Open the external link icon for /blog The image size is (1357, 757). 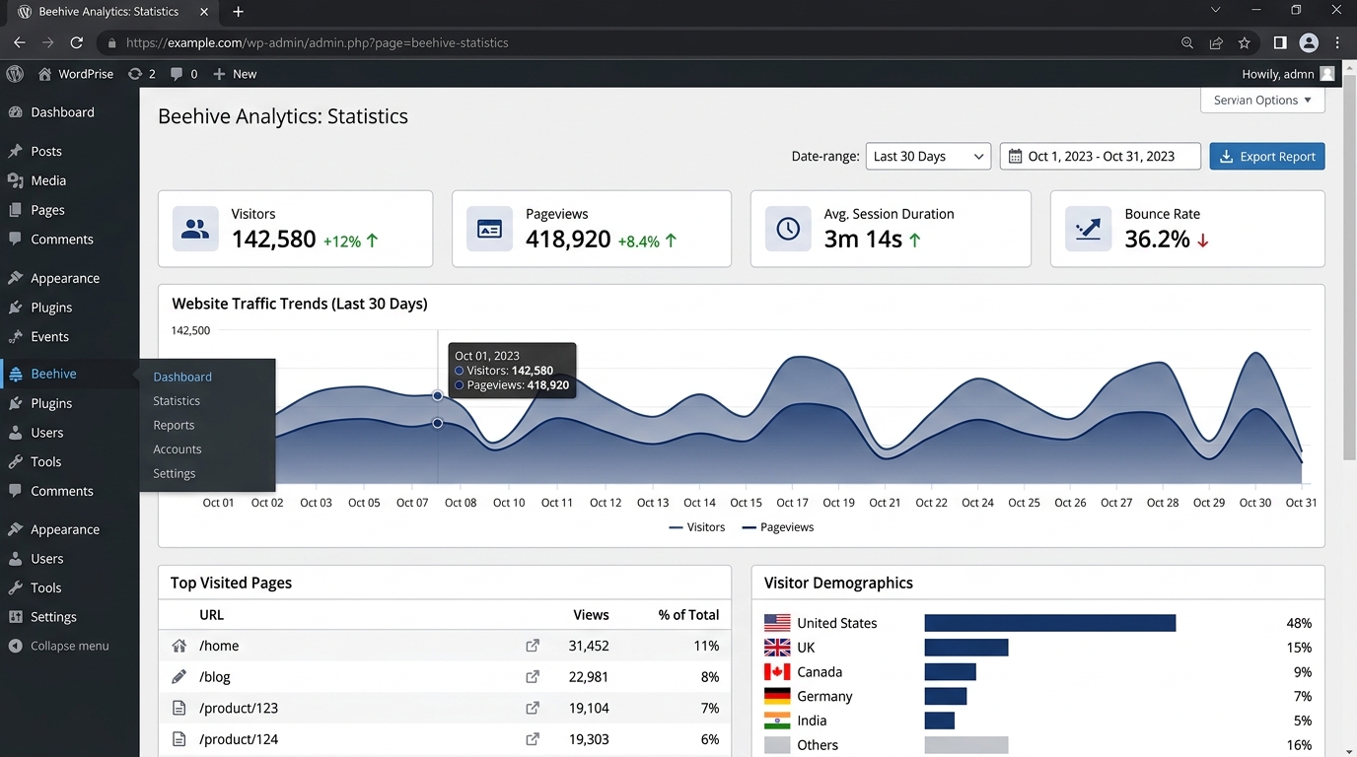coord(533,677)
